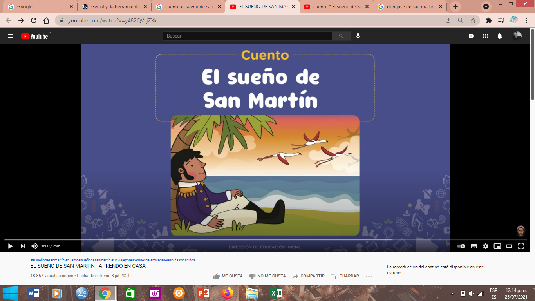Open YouTube notifications bell
The width and height of the screenshot is (535, 301).
click(x=499, y=36)
